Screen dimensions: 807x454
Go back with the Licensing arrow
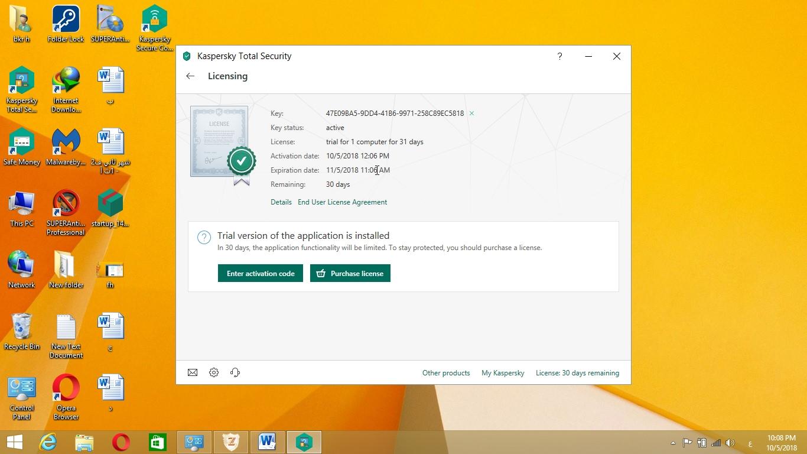(x=190, y=76)
